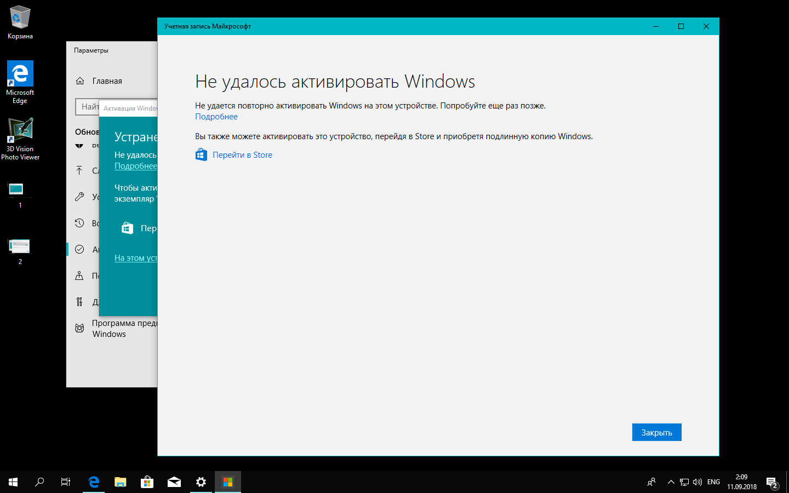Launch Edge from the taskbar
The image size is (789, 493).
(x=94, y=482)
